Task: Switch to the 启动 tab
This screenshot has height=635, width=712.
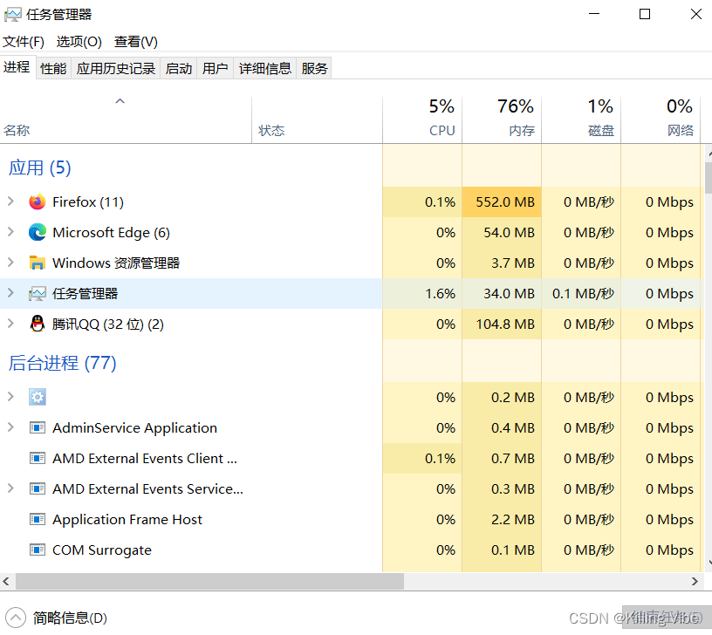Action: (x=179, y=69)
